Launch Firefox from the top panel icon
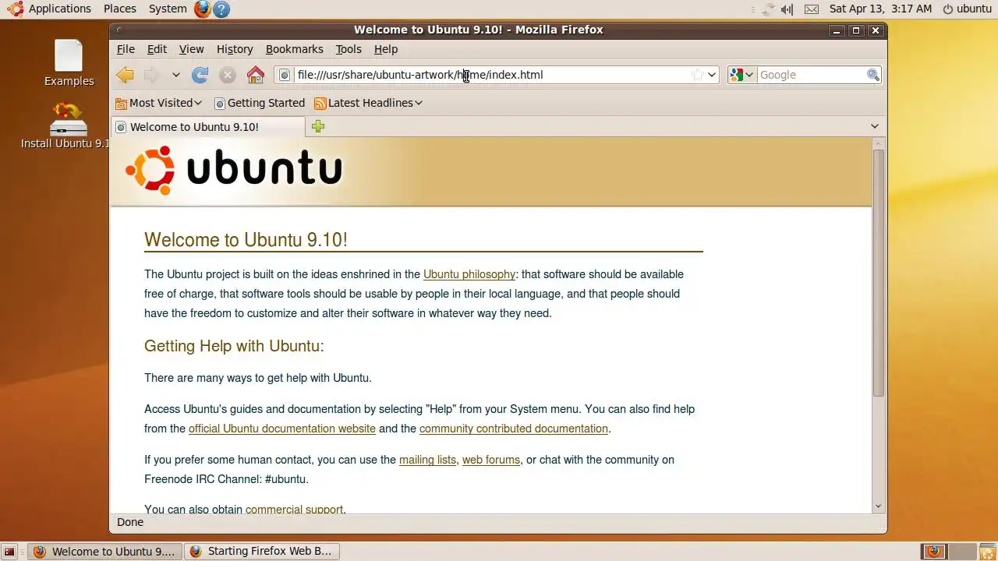998x561 pixels. click(x=202, y=9)
